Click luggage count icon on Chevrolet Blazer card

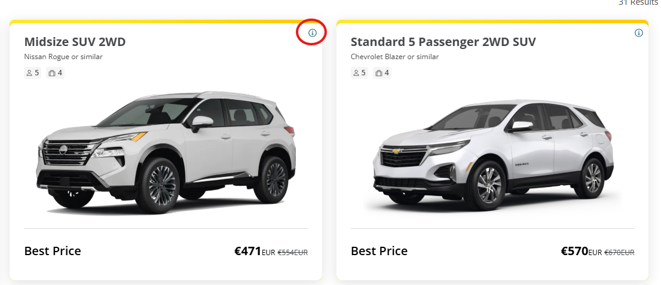click(x=378, y=73)
